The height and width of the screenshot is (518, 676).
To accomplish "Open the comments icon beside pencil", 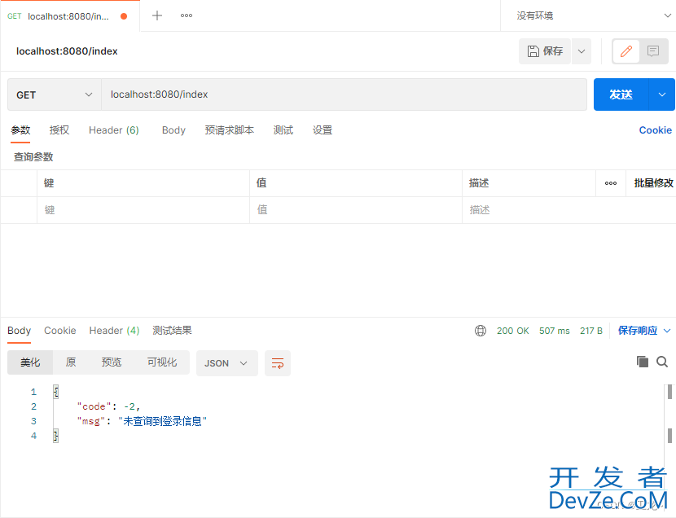I will point(653,51).
